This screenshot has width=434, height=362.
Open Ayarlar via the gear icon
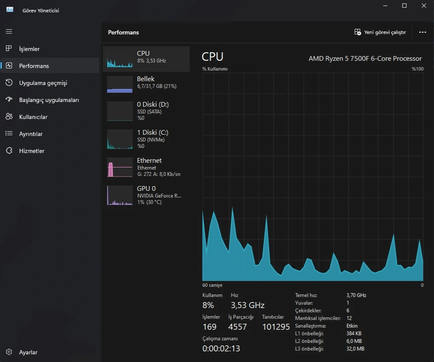coord(9,352)
